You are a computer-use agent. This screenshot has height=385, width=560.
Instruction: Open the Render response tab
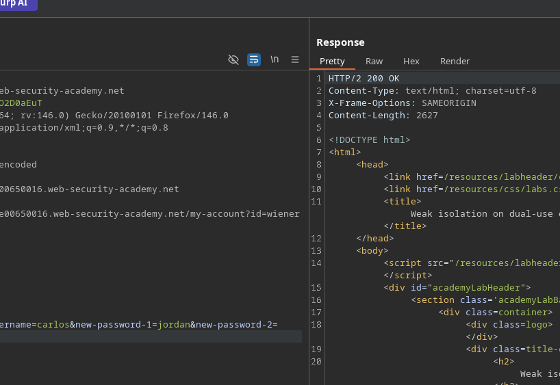(x=455, y=61)
